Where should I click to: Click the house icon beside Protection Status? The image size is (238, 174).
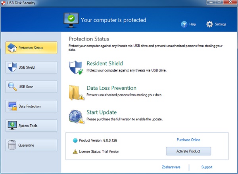[x=12, y=48]
